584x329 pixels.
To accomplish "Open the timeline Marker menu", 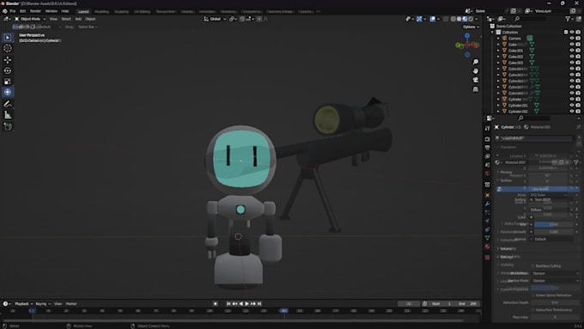I will (x=71, y=304).
